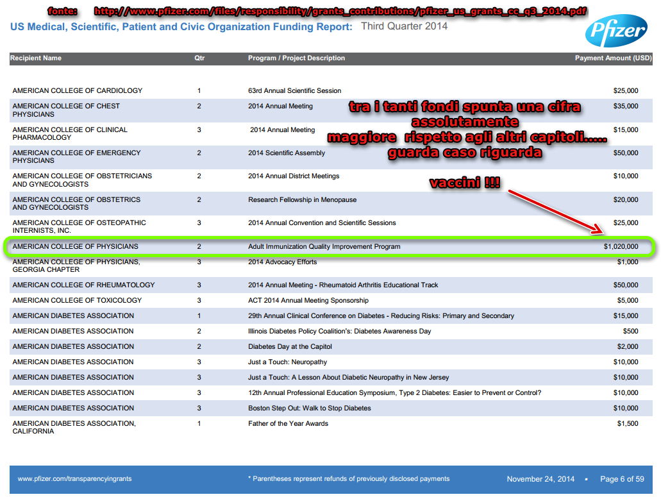This screenshot has height=497, width=661.
Task: Click 'Research Fellowship in Menopause' description
Action: 302,200
